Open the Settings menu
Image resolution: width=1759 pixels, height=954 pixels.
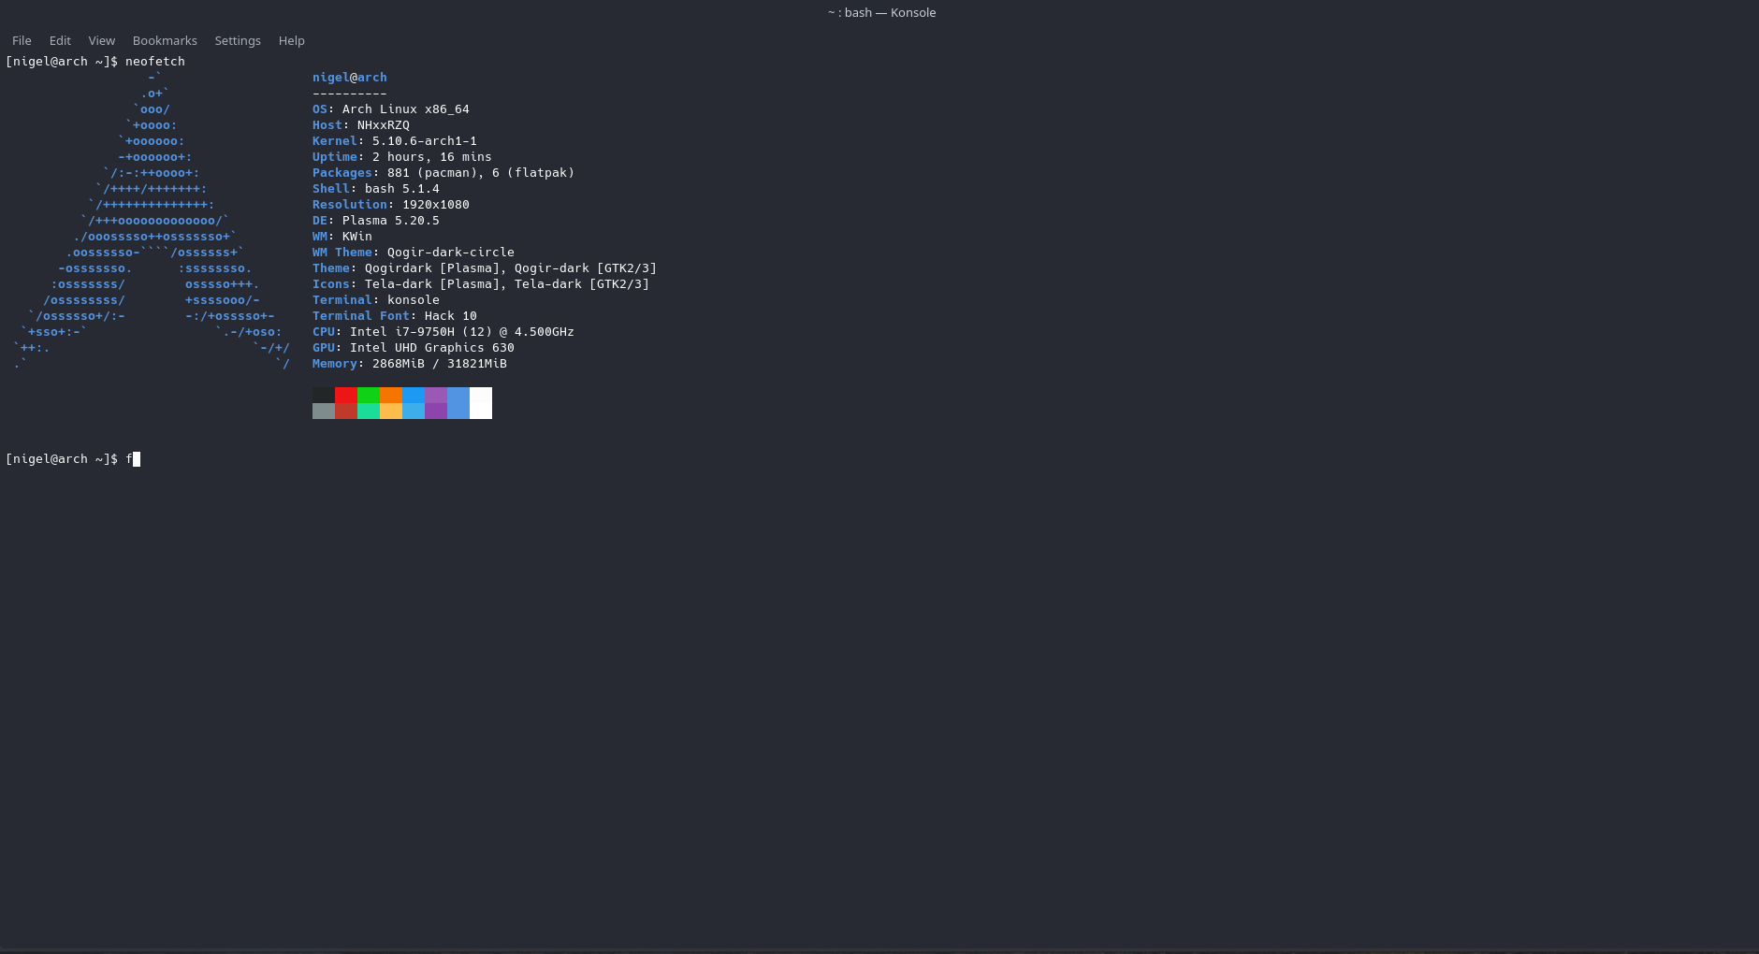click(x=238, y=40)
